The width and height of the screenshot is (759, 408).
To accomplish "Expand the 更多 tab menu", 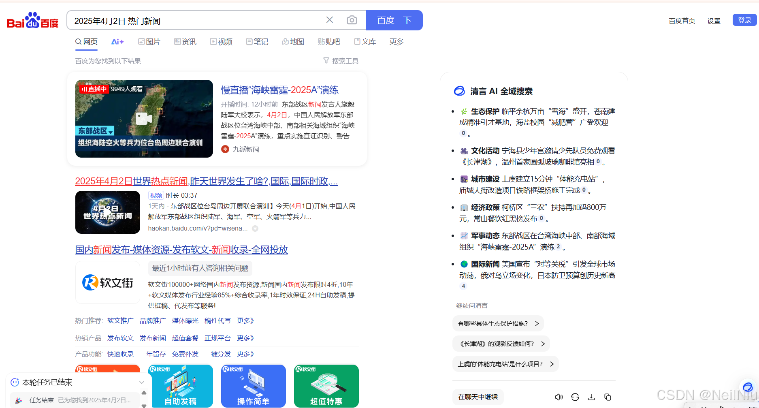I will (x=397, y=42).
